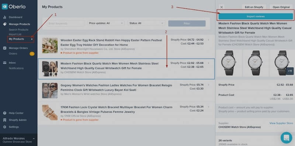Open 17KM Crystal Bracelet thumbnail
The image size is (295, 146).
coord(50,112)
